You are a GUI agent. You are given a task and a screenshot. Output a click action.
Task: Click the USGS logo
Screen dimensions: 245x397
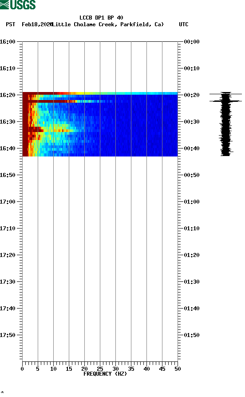18,4
